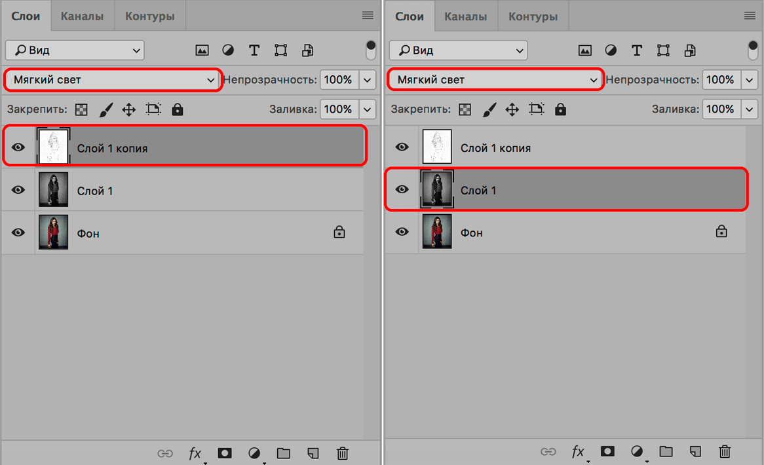Hide 'Слой 1 копия' layer in left panel
764x465 pixels.
[18, 147]
